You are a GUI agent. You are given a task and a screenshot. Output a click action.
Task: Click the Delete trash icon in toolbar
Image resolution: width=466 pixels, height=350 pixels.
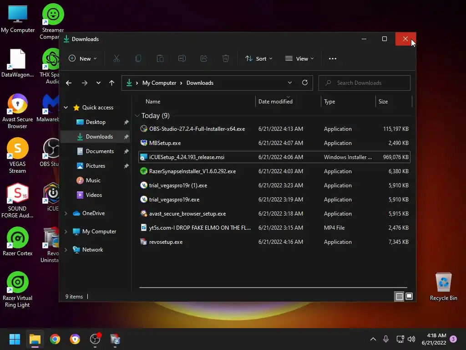point(226,59)
